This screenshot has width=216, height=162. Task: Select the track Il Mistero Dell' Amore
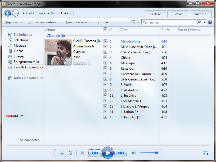point(136,74)
